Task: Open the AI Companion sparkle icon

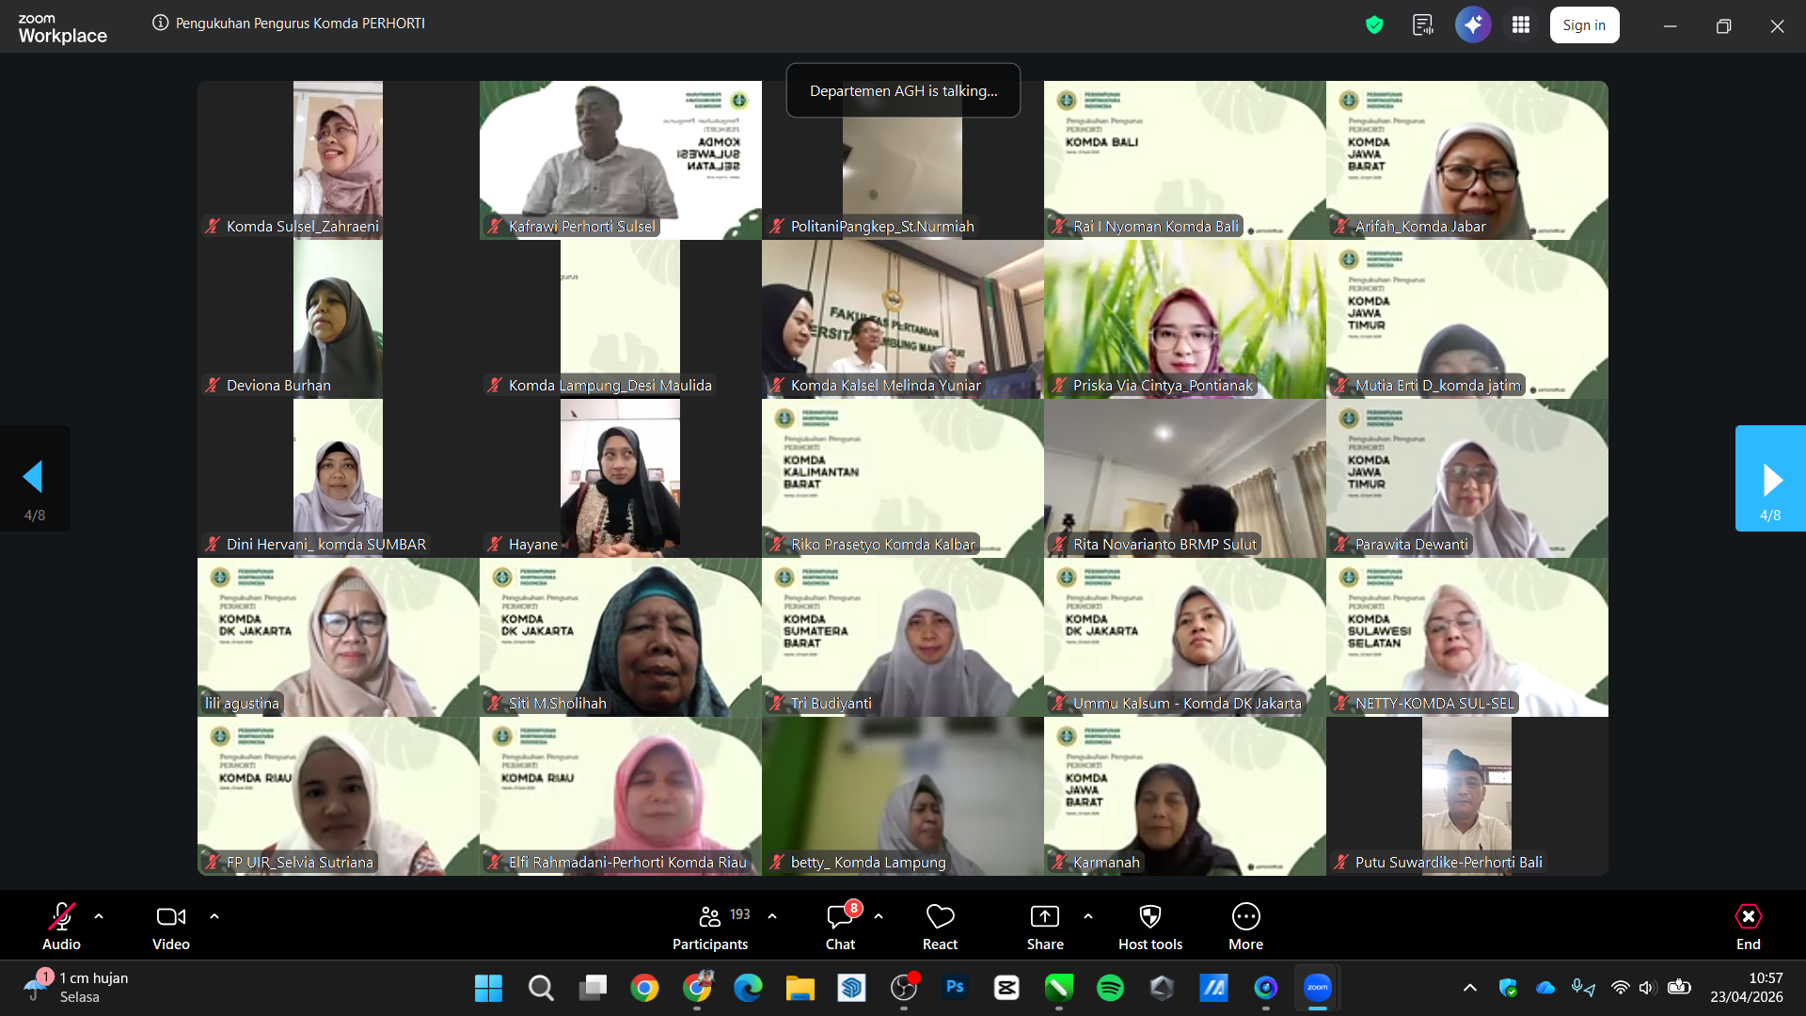Action: coord(1472,25)
